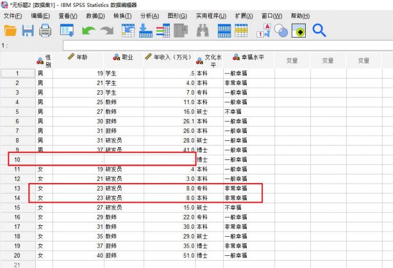The height and width of the screenshot is (268, 393).
Task: Click income cell 28.0 in row 8
Action: pos(170,140)
